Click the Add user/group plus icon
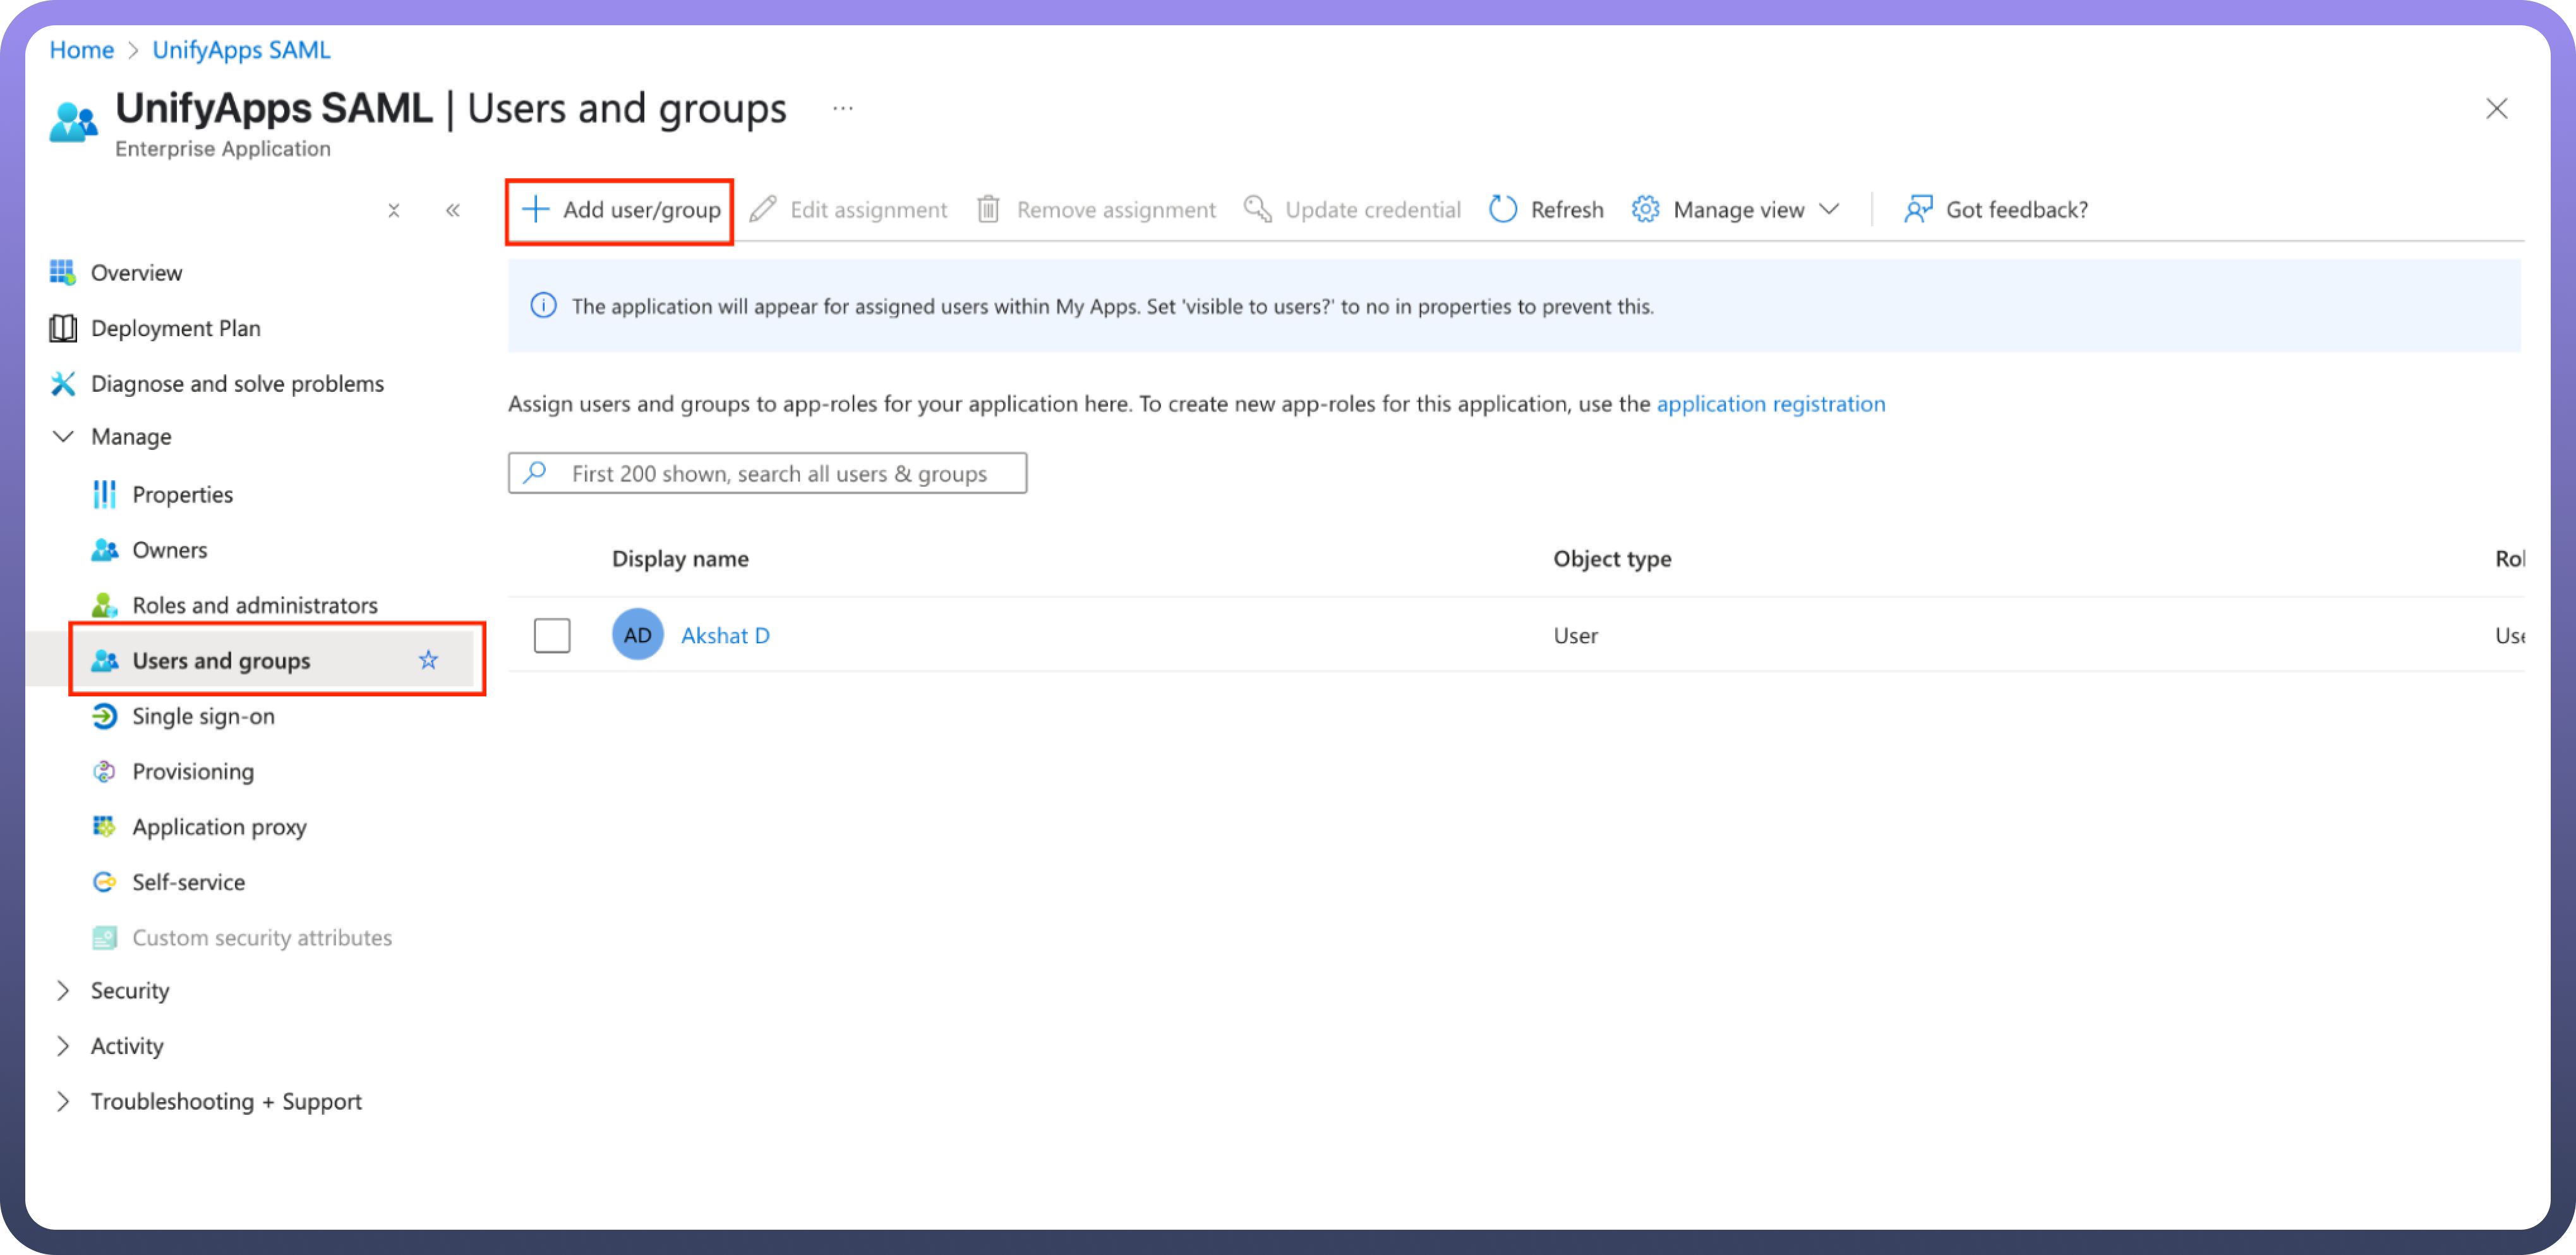Viewport: 2576px width, 1255px height. point(536,209)
